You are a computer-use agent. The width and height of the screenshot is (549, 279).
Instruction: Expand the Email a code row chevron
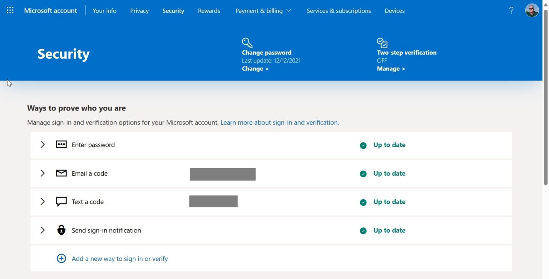pyautogui.click(x=43, y=173)
